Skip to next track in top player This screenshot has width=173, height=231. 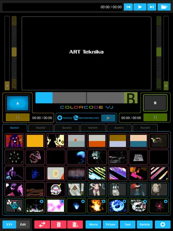click(152, 7)
